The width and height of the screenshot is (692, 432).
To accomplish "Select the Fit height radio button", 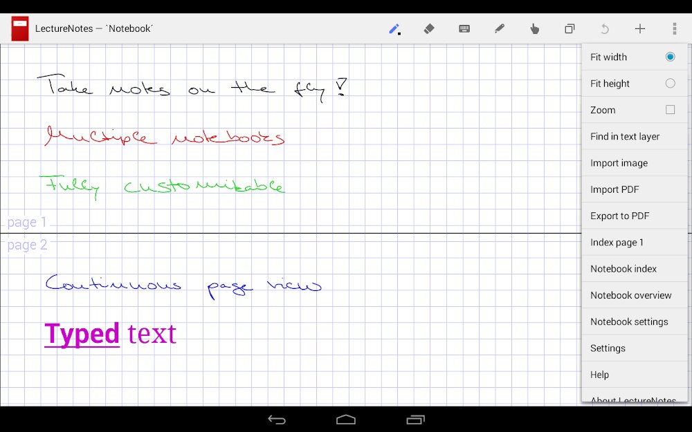I will [x=669, y=84].
